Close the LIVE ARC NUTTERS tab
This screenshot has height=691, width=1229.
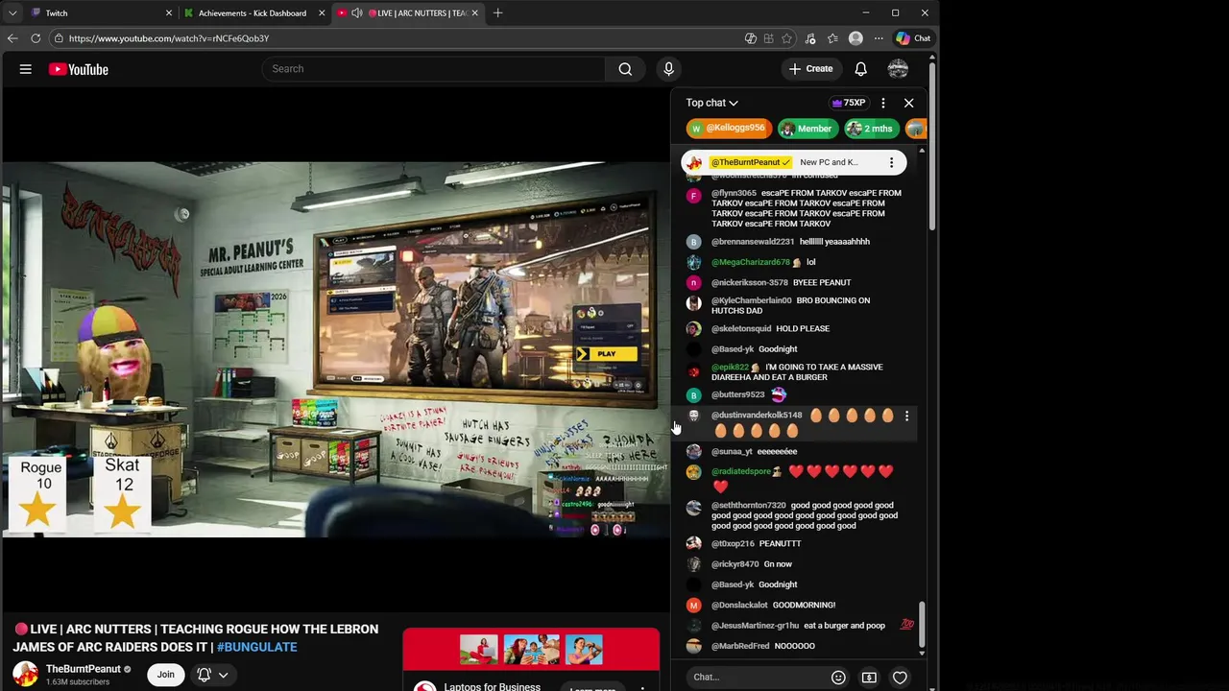[x=474, y=13]
